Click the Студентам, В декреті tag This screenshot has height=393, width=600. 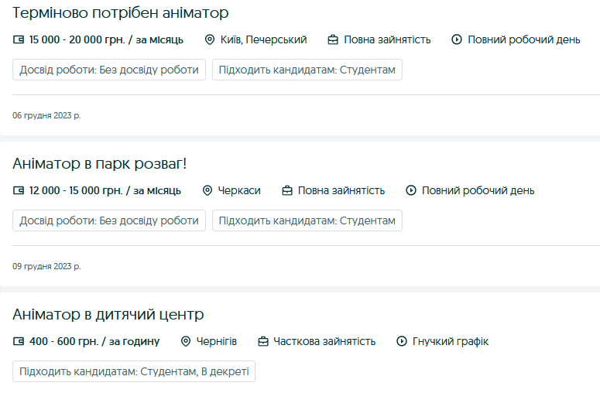click(x=134, y=371)
